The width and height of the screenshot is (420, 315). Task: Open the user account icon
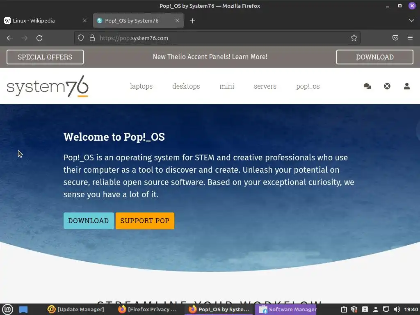[x=406, y=86]
